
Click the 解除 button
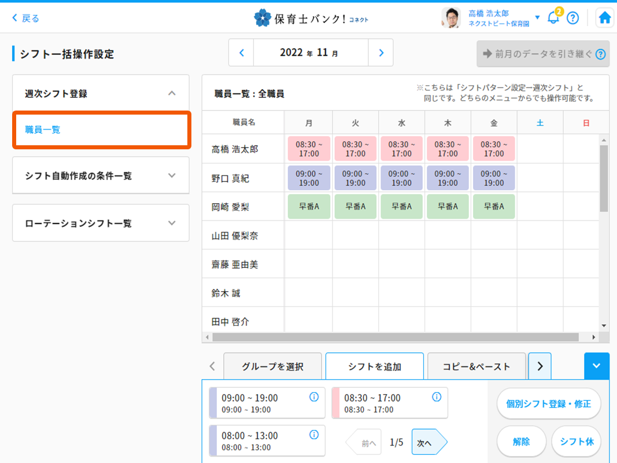[521, 442]
